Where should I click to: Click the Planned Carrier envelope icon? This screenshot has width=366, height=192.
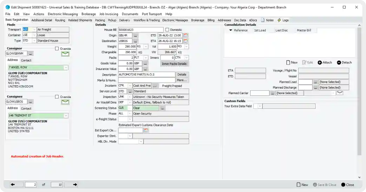(x=339, y=93)
